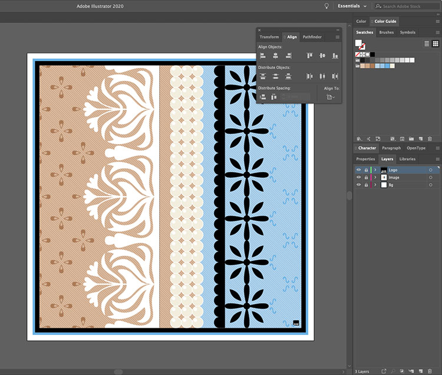Click the horizontal distribute center icon
The image size is (442, 375).
[322, 76]
